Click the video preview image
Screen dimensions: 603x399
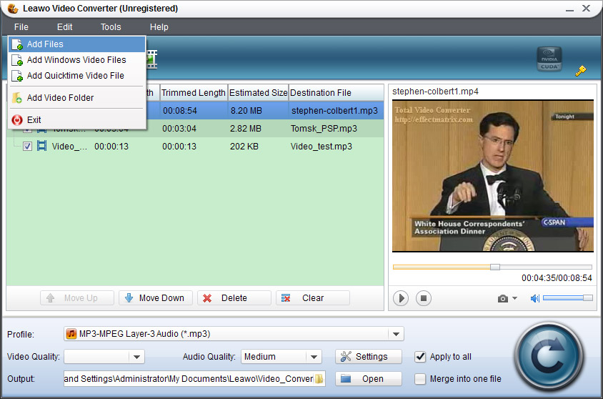pos(493,176)
